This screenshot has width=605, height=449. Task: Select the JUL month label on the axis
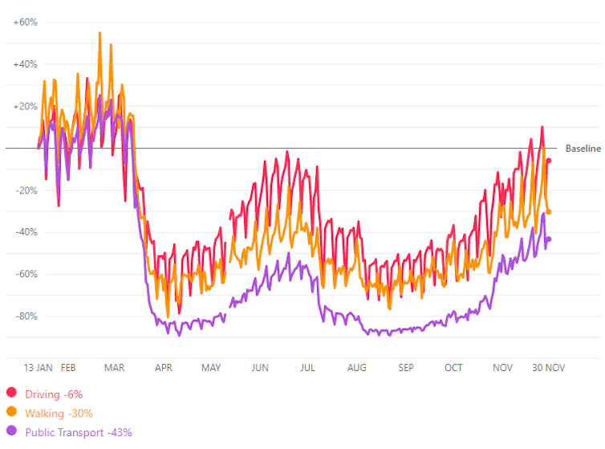308,367
